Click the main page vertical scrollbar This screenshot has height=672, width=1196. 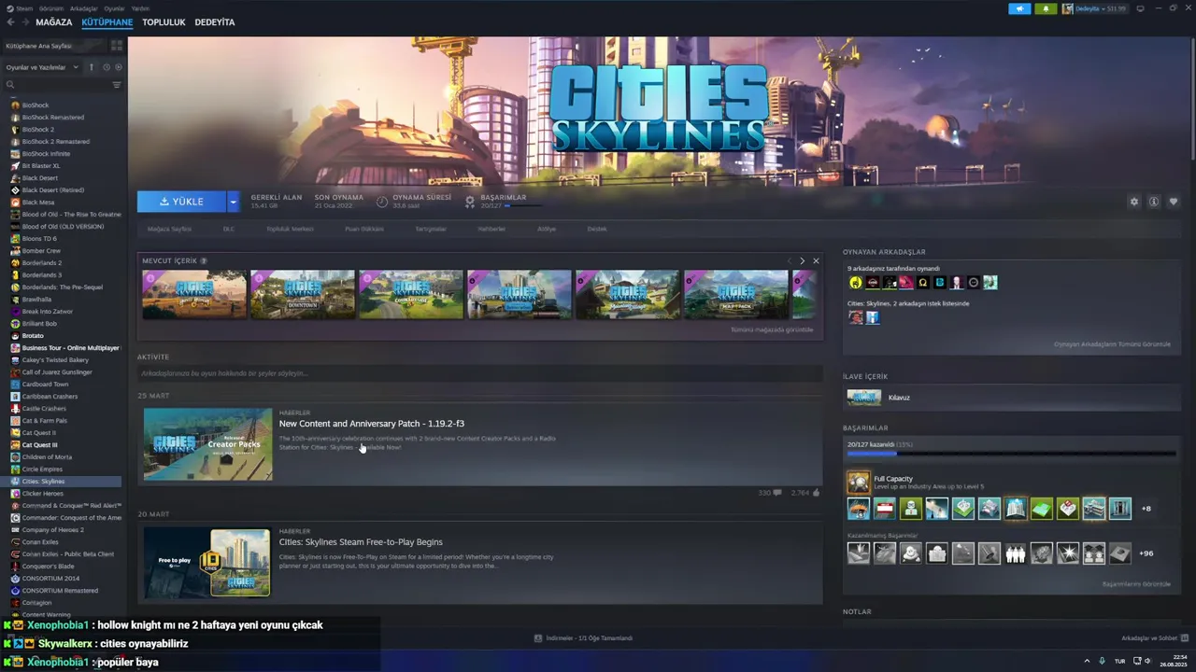pyautogui.click(x=1192, y=98)
